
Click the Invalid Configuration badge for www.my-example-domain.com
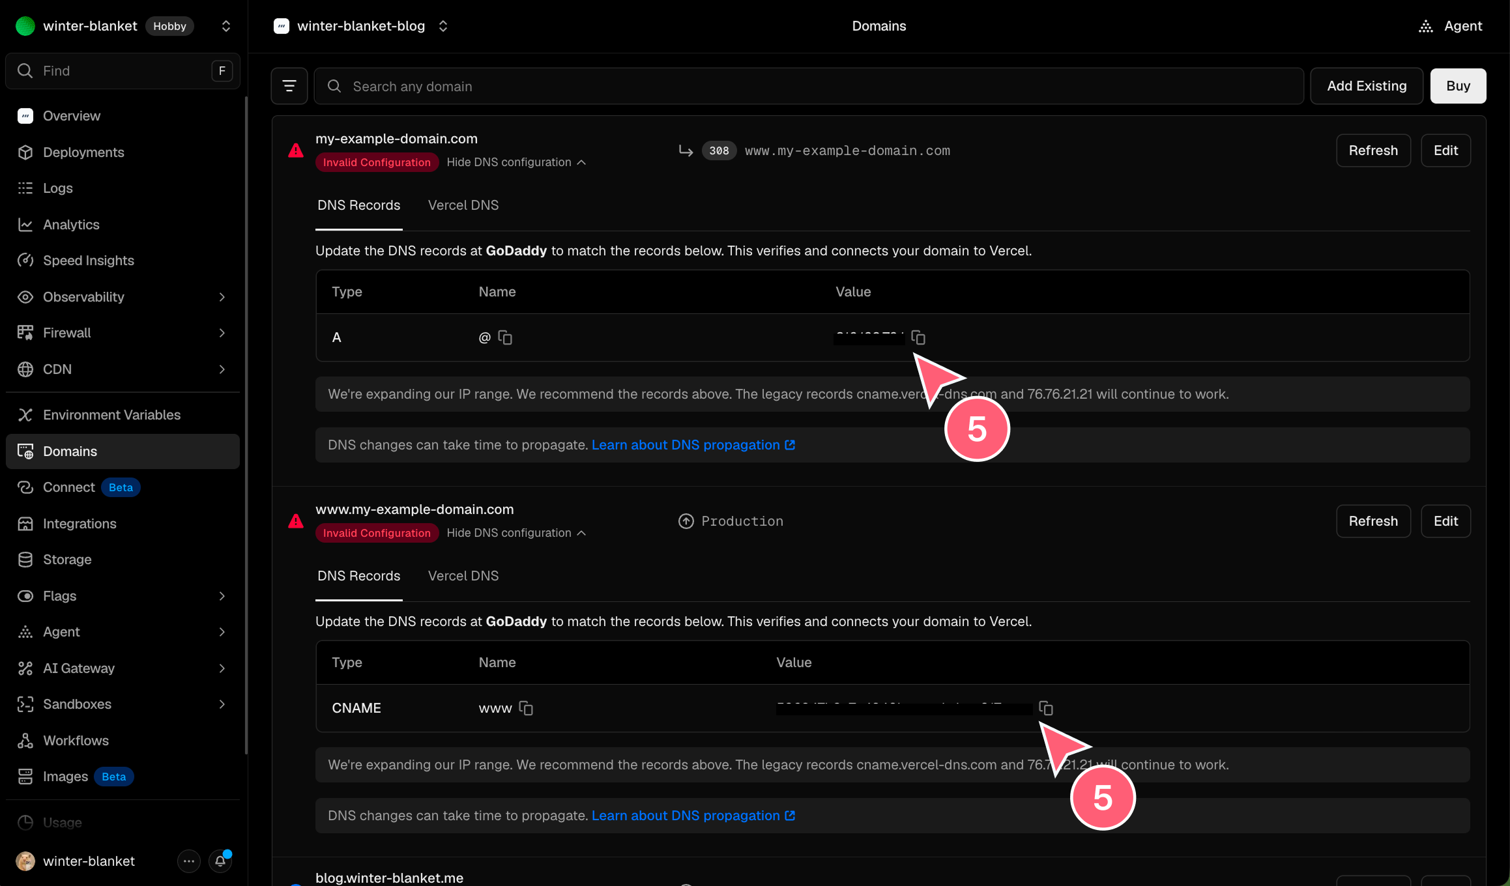(377, 533)
